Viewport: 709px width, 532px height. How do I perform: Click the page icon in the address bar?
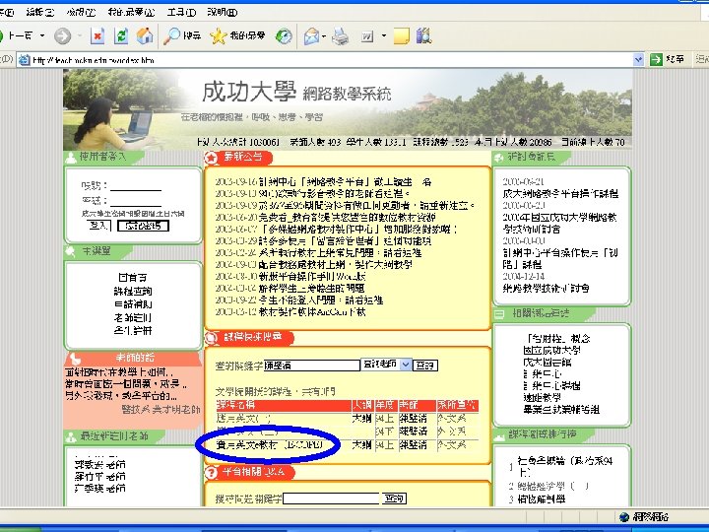[25, 60]
